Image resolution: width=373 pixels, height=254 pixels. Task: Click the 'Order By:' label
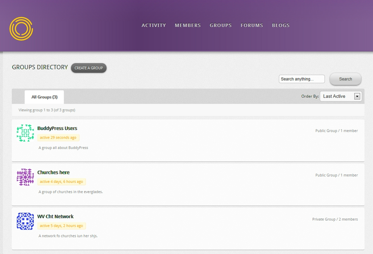[x=310, y=96]
